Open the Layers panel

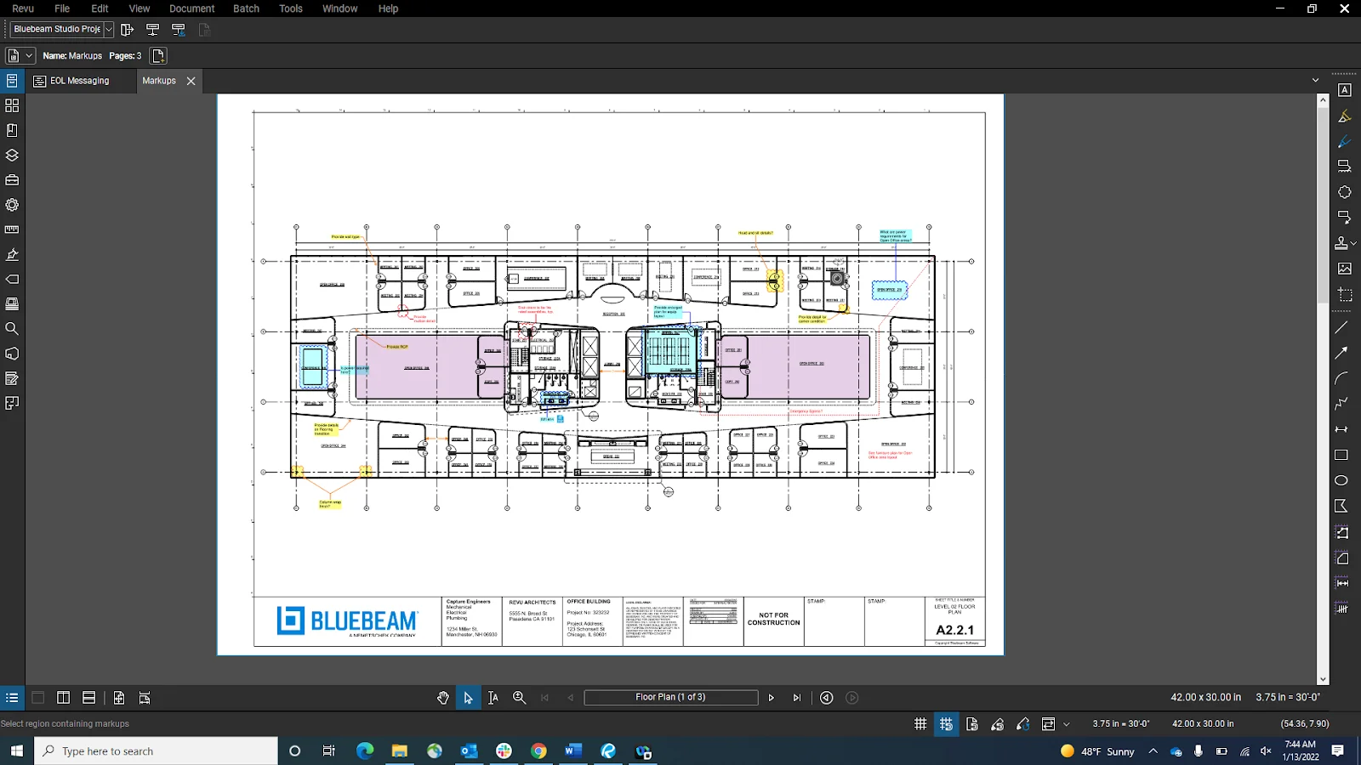click(12, 156)
